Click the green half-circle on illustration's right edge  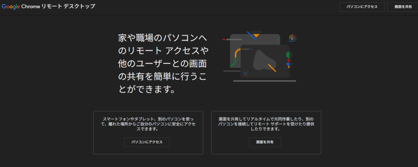(x=288, y=55)
